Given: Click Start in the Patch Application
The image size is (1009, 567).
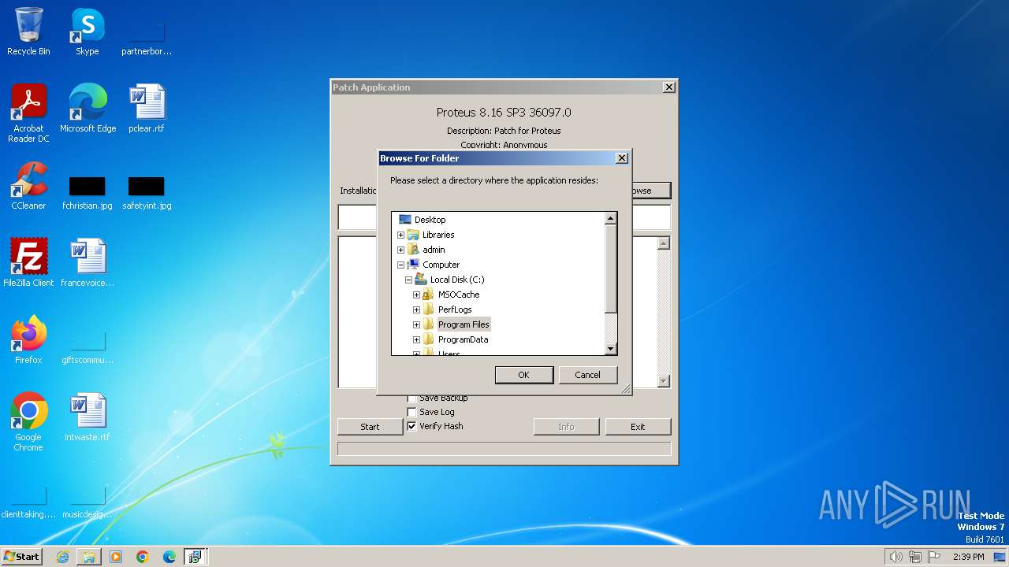Looking at the screenshot, I should point(370,427).
